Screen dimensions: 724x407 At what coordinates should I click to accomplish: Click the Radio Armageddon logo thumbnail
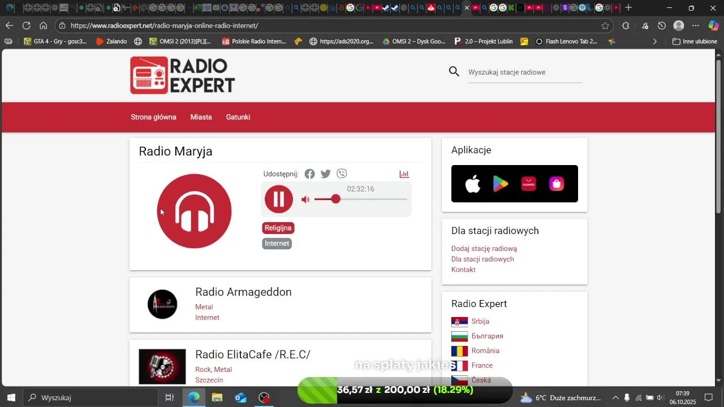(x=162, y=304)
